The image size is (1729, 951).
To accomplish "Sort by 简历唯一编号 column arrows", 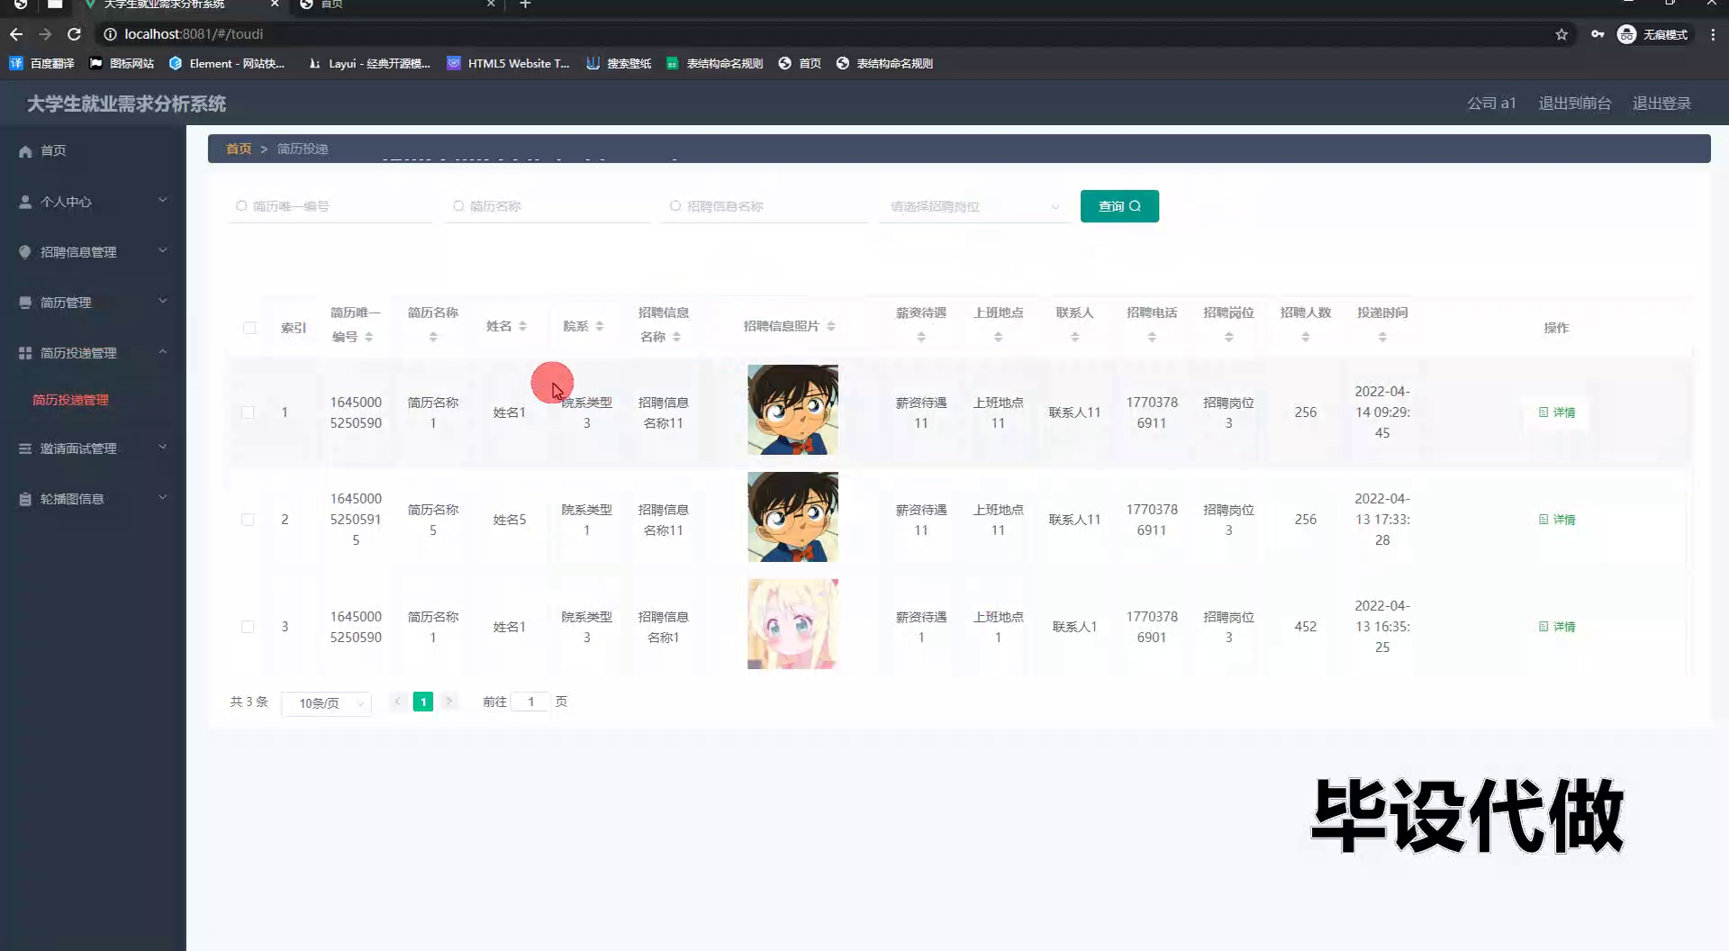I will 369,337.
